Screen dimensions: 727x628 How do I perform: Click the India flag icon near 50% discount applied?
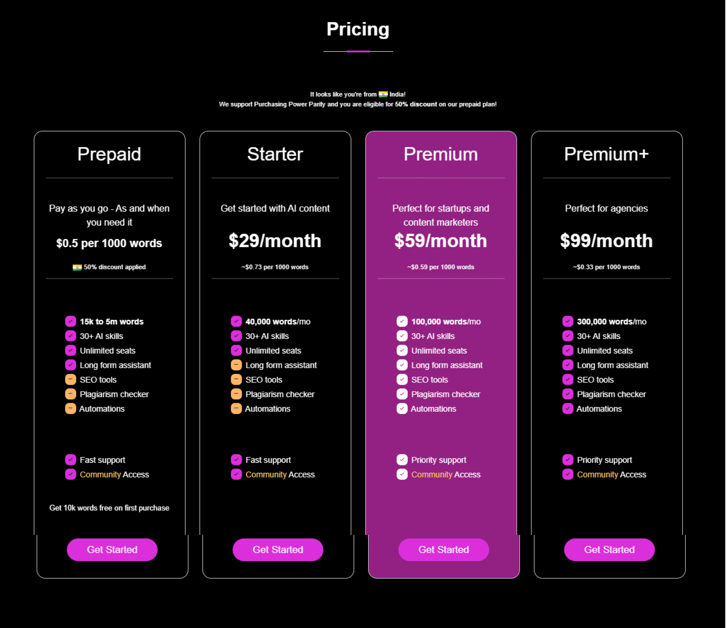pyautogui.click(x=77, y=267)
